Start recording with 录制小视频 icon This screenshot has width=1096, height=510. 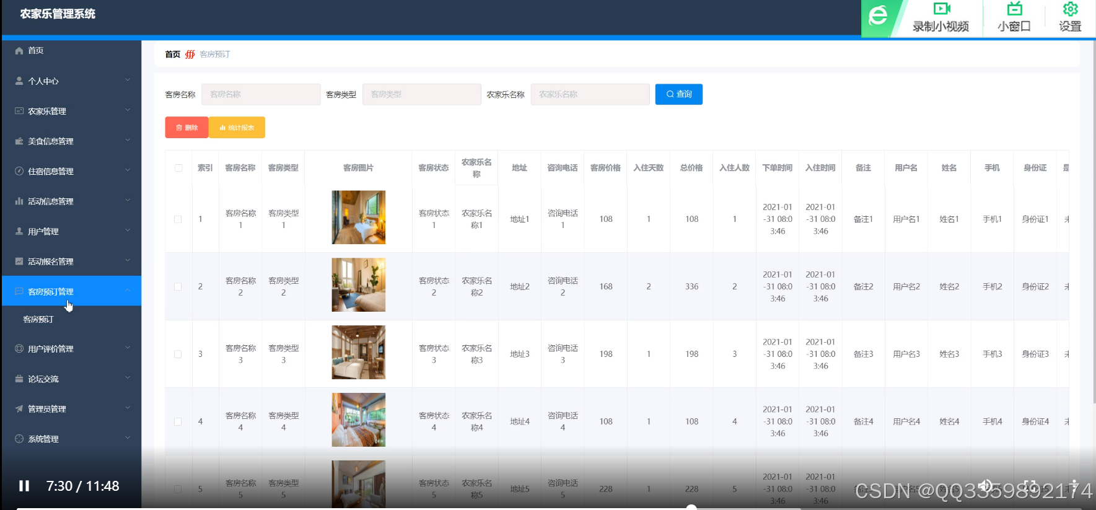pyautogui.click(x=942, y=9)
